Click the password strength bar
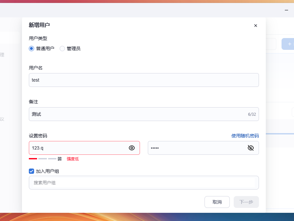294x221 pixels. click(x=43, y=159)
